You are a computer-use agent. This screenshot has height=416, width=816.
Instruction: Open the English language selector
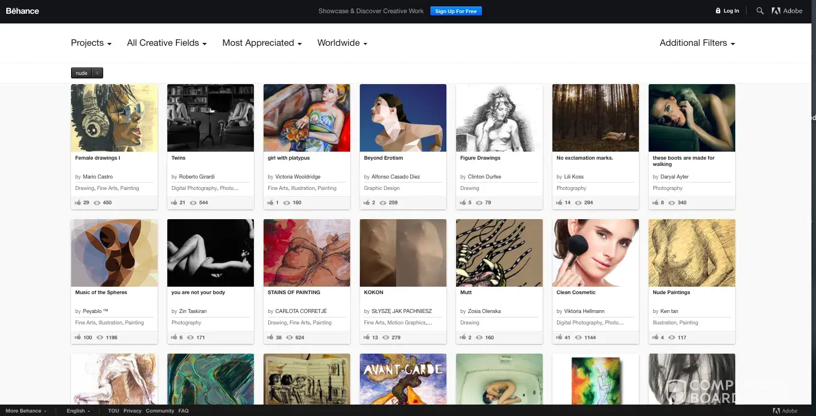78,411
